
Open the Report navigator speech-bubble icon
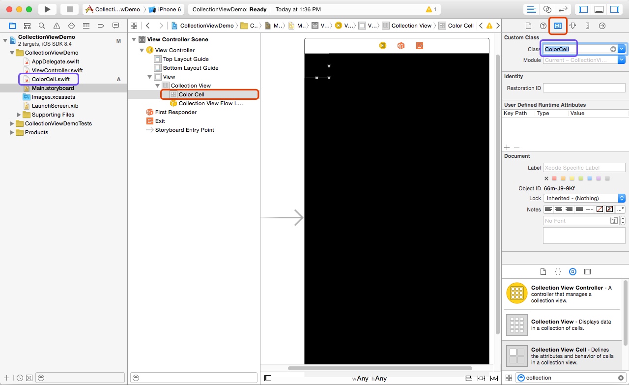116,26
